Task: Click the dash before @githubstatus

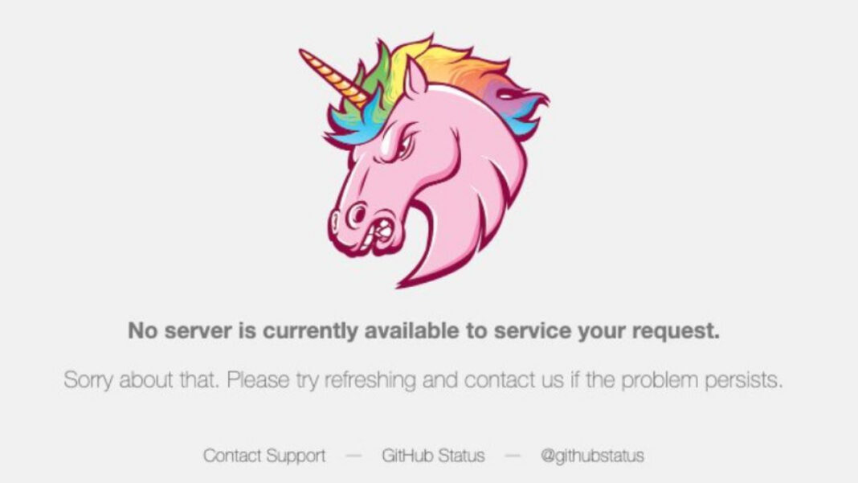Action: coord(513,456)
